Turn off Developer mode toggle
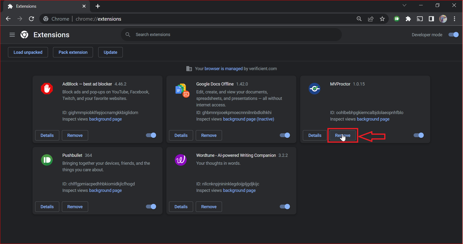Image resolution: width=463 pixels, height=244 pixels. tap(453, 35)
